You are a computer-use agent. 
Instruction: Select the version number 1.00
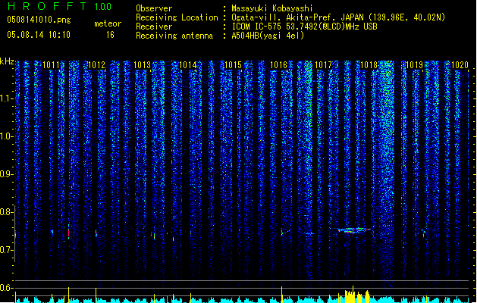coord(103,7)
